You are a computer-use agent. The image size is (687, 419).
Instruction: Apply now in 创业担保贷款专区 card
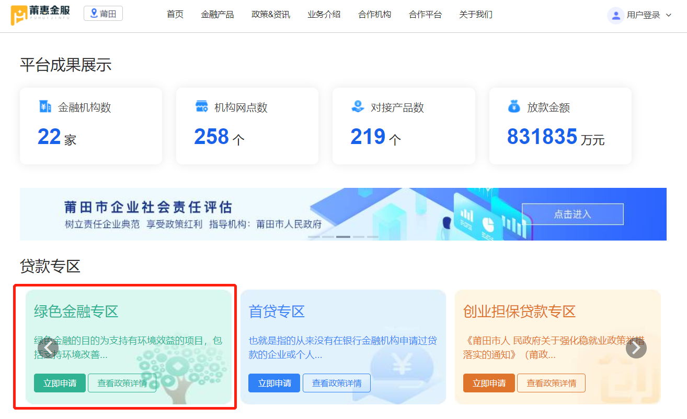click(489, 383)
